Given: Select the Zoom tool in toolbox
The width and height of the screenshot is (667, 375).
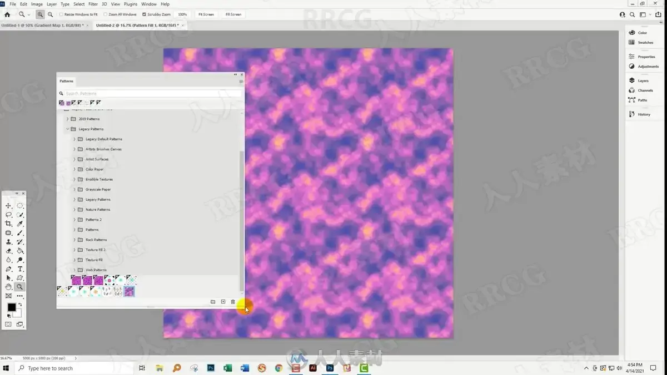Looking at the screenshot, I should pyautogui.click(x=20, y=287).
